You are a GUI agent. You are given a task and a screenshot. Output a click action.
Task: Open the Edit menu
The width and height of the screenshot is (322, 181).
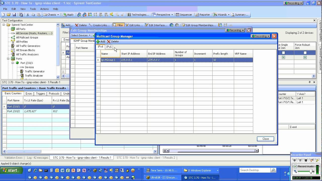pyautogui.click(x=14, y=9)
